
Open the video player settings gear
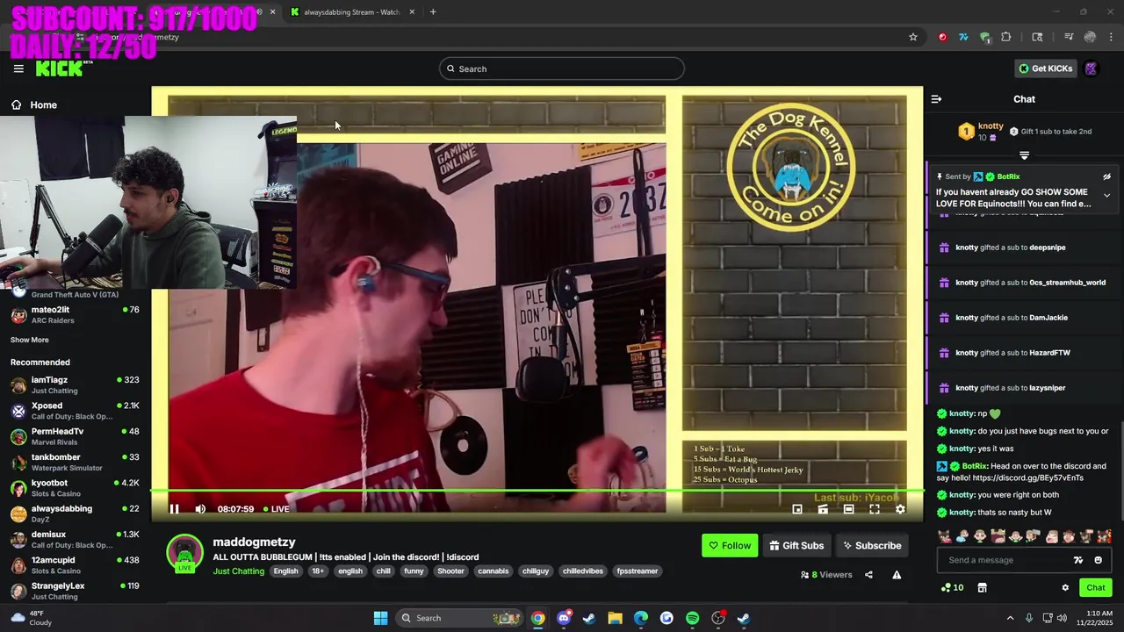(x=900, y=509)
